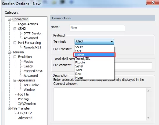Select Connection category in tree

pyautogui.click(x=20, y=19)
